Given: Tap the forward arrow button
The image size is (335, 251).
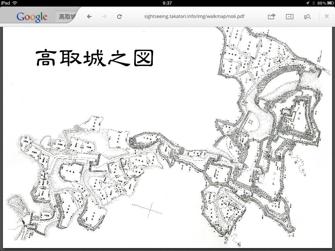Looking at the screenshot, I should coord(104,16).
